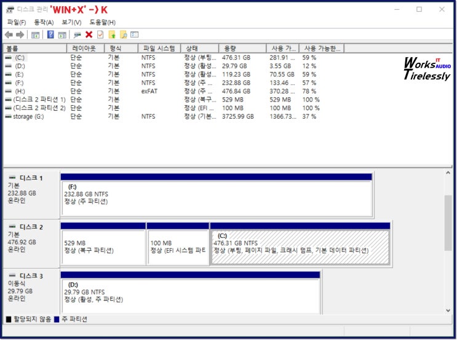
Task: Click drive icon of the (E:) volume row
Action: pos(9,74)
